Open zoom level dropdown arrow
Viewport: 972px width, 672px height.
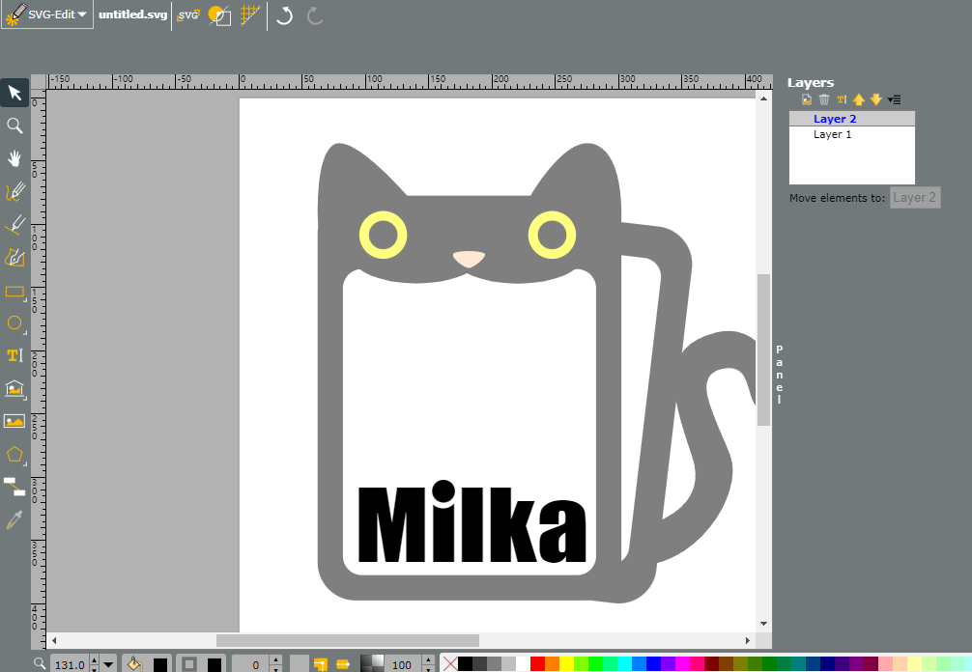pos(108,664)
